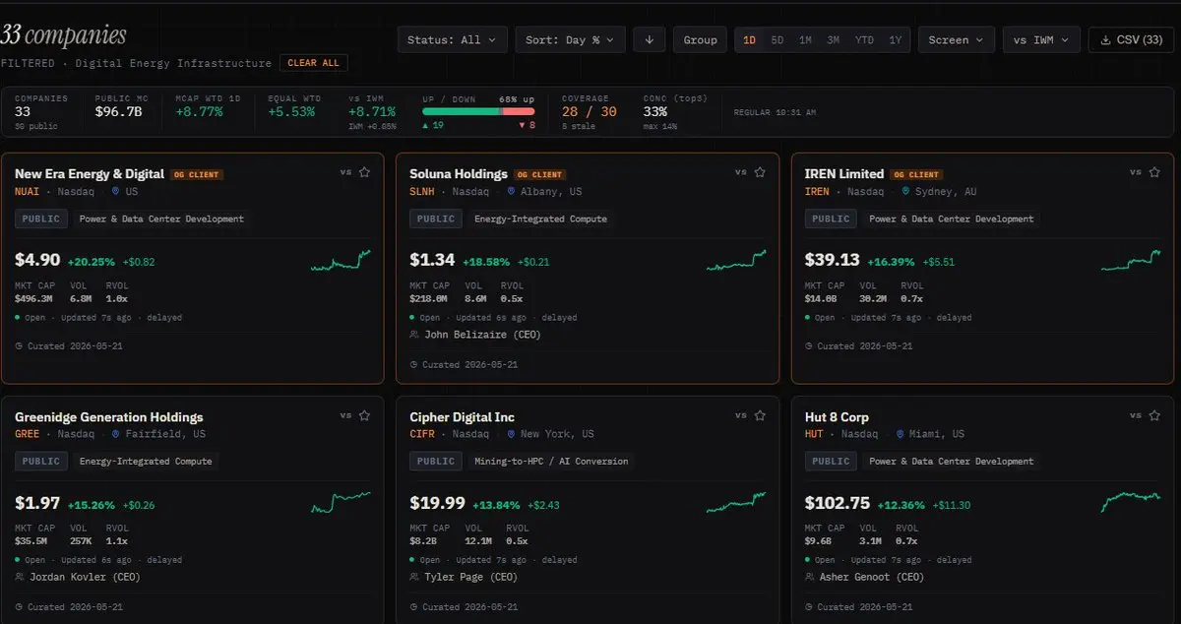The image size is (1181, 624).
Task: Click the $102.75 price on Hut 8 Corp
Action: 838,503
